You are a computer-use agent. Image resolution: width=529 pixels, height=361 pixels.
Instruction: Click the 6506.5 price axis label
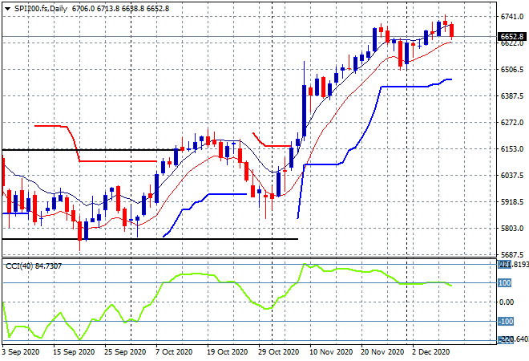click(512, 70)
